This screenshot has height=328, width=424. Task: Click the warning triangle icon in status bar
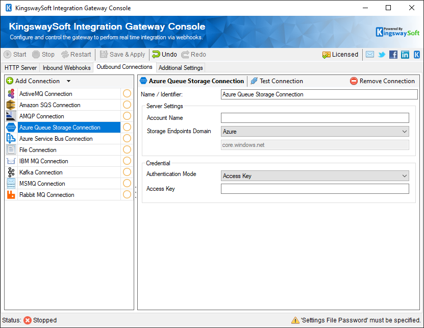[295, 320]
